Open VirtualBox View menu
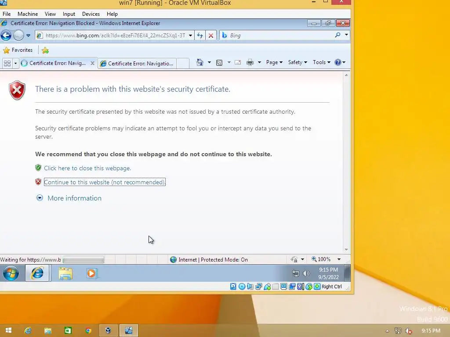 pyautogui.click(x=50, y=14)
